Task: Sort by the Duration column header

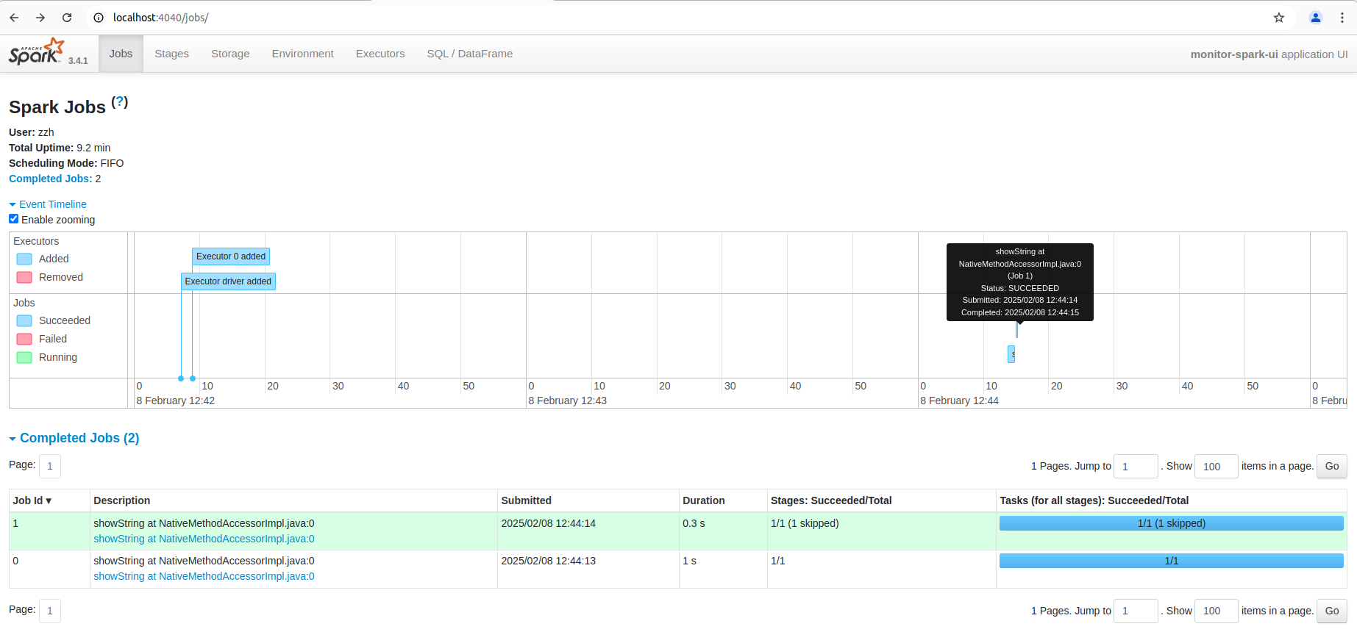Action: pos(704,500)
